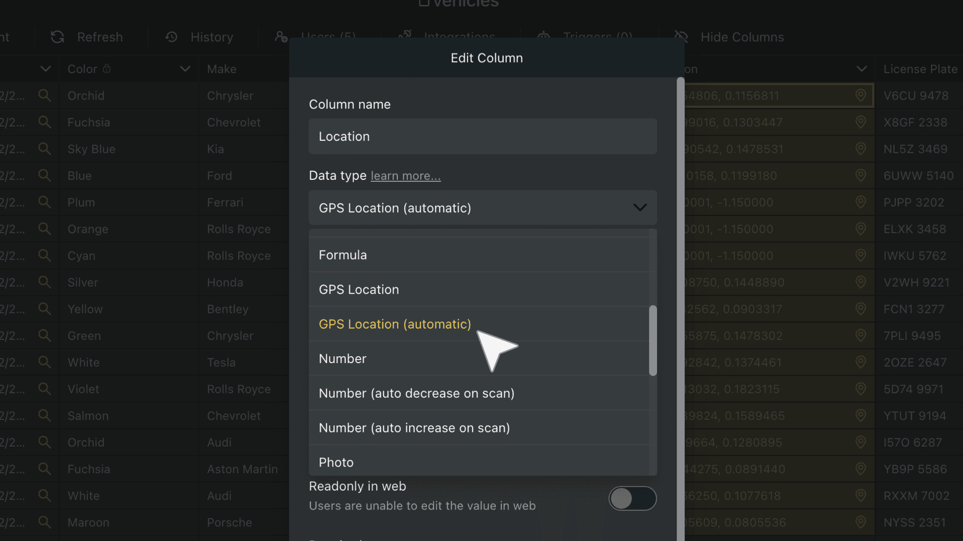963x541 pixels.
Task: Click the map pin in the ELXK 3458 row
Action: 860,229
